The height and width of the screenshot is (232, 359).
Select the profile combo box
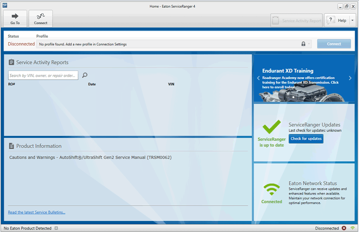(x=174, y=44)
